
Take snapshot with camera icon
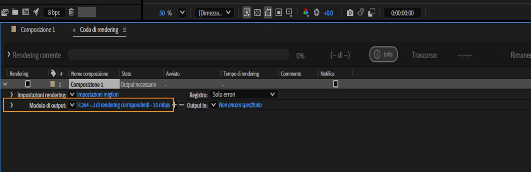(350, 13)
